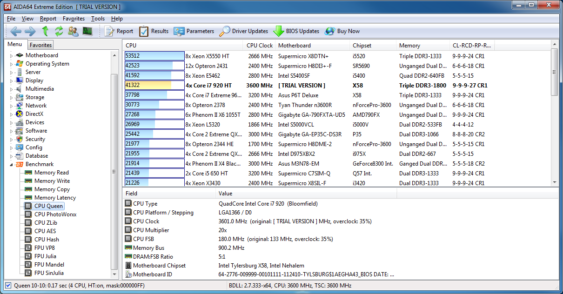Expand the Display tree node
Image resolution: width=563 pixels, height=294 pixels.
[x=12, y=80]
